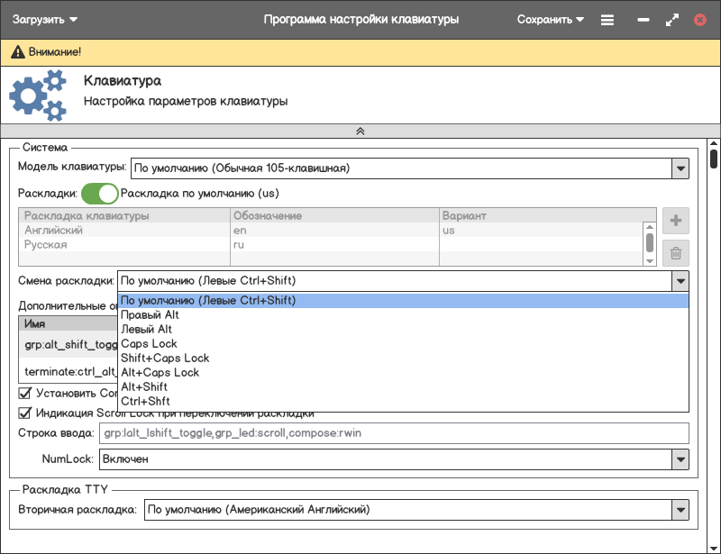The image size is (721, 554).
Task: Click the input string text field
Action: tap(395, 433)
